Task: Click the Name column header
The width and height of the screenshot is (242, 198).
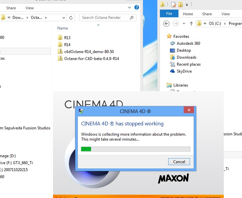Action: [x=63, y=28]
